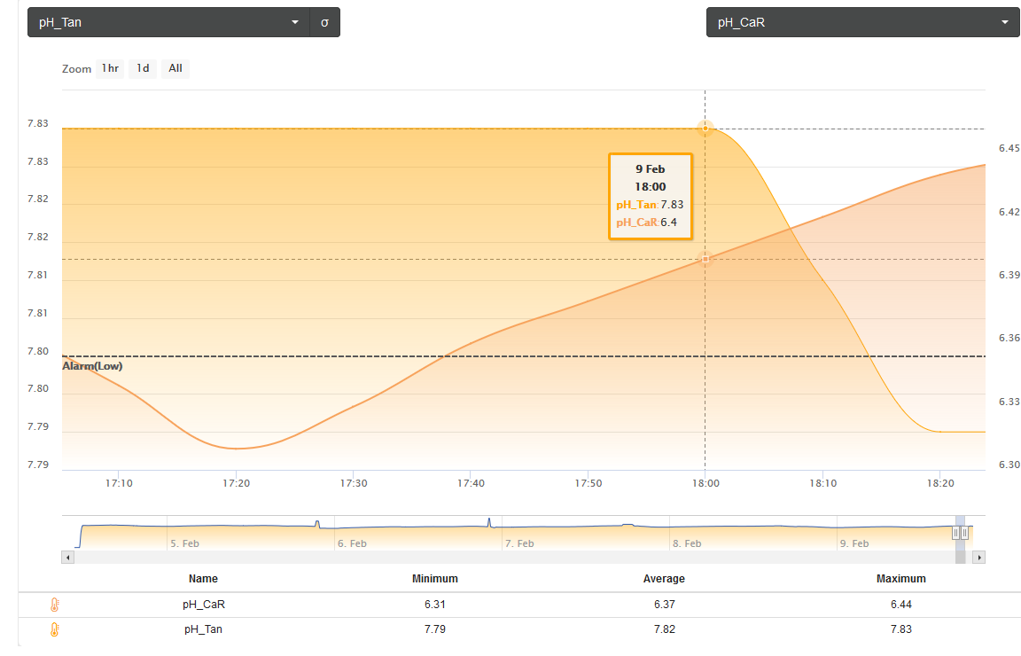Click the navigator scrollbar thumb at right end
Viewport: 1021px width, 656px height.
[x=961, y=557]
